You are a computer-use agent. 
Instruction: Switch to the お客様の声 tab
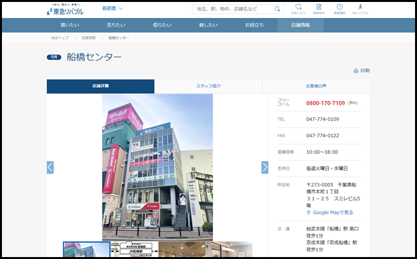[316, 87]
